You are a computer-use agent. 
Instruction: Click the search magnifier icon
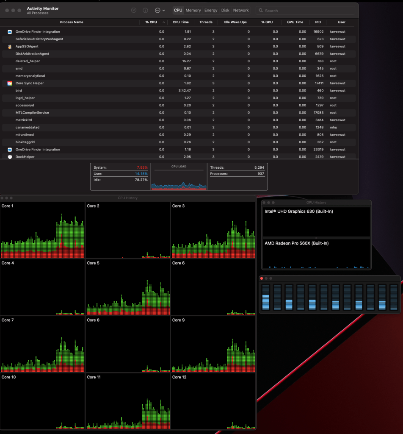point(261,11)
